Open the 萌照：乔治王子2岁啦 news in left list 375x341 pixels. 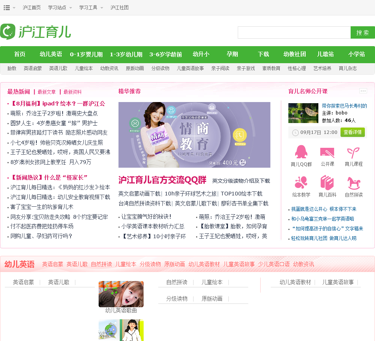[54, 113]
